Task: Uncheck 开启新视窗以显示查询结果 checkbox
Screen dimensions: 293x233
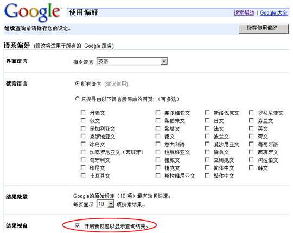Action: coord(77,226)
